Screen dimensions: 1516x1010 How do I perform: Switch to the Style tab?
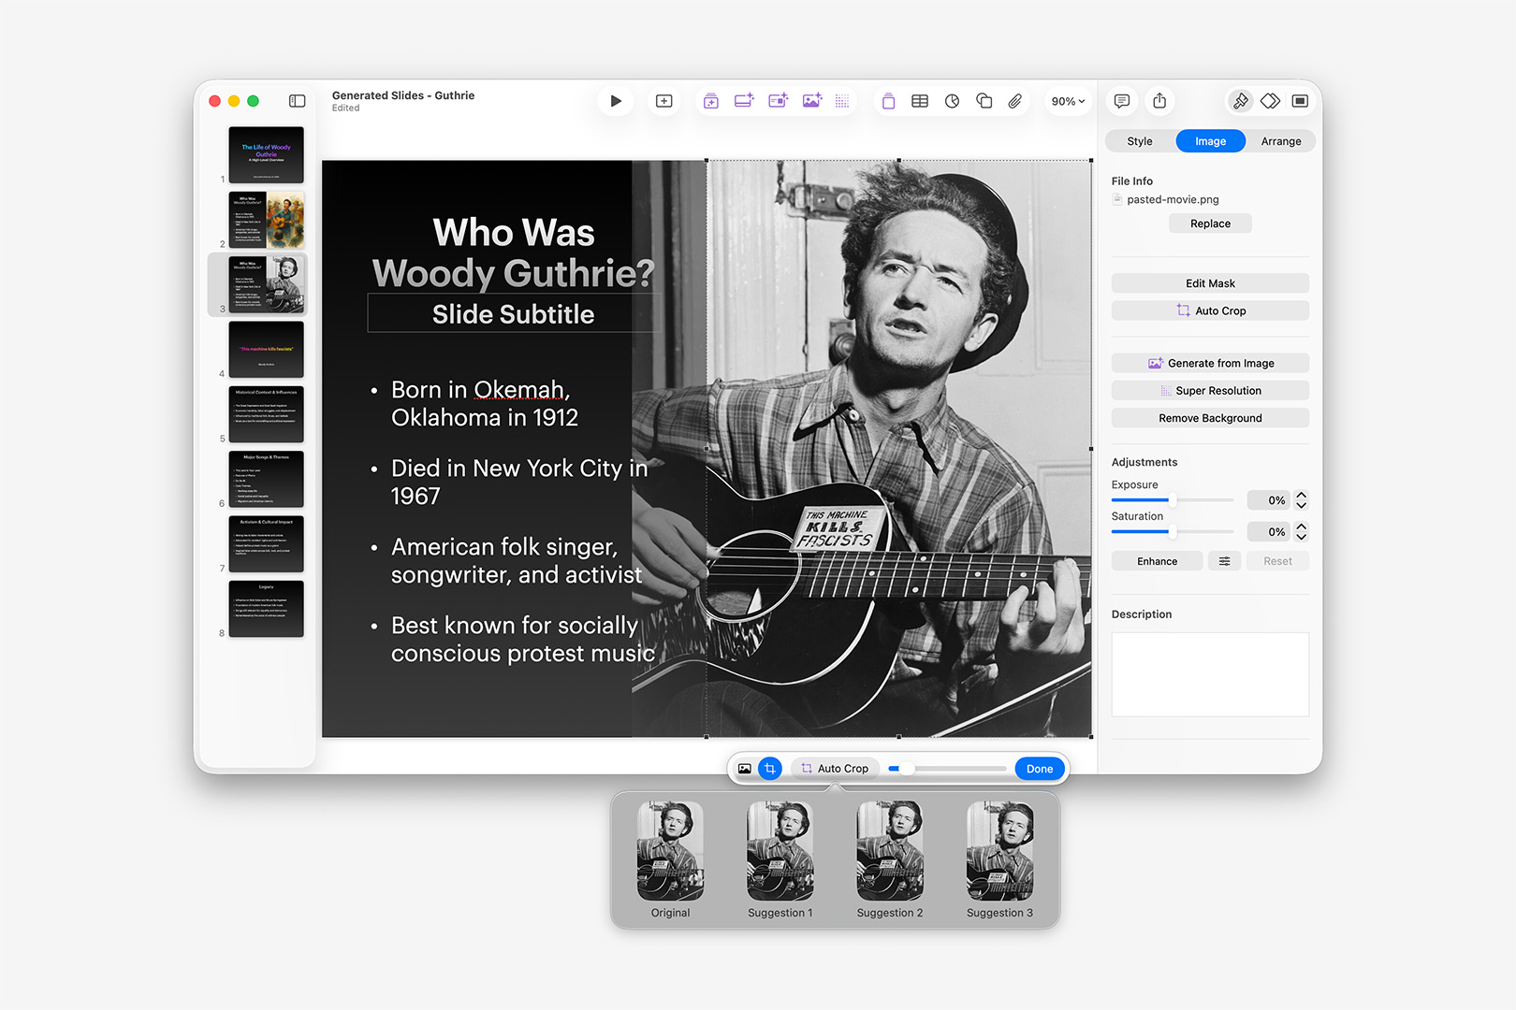(x=1139, y=140)
